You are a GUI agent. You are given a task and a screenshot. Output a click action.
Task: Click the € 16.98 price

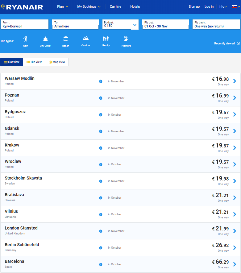pyautogui.click(x=220, y=79)
